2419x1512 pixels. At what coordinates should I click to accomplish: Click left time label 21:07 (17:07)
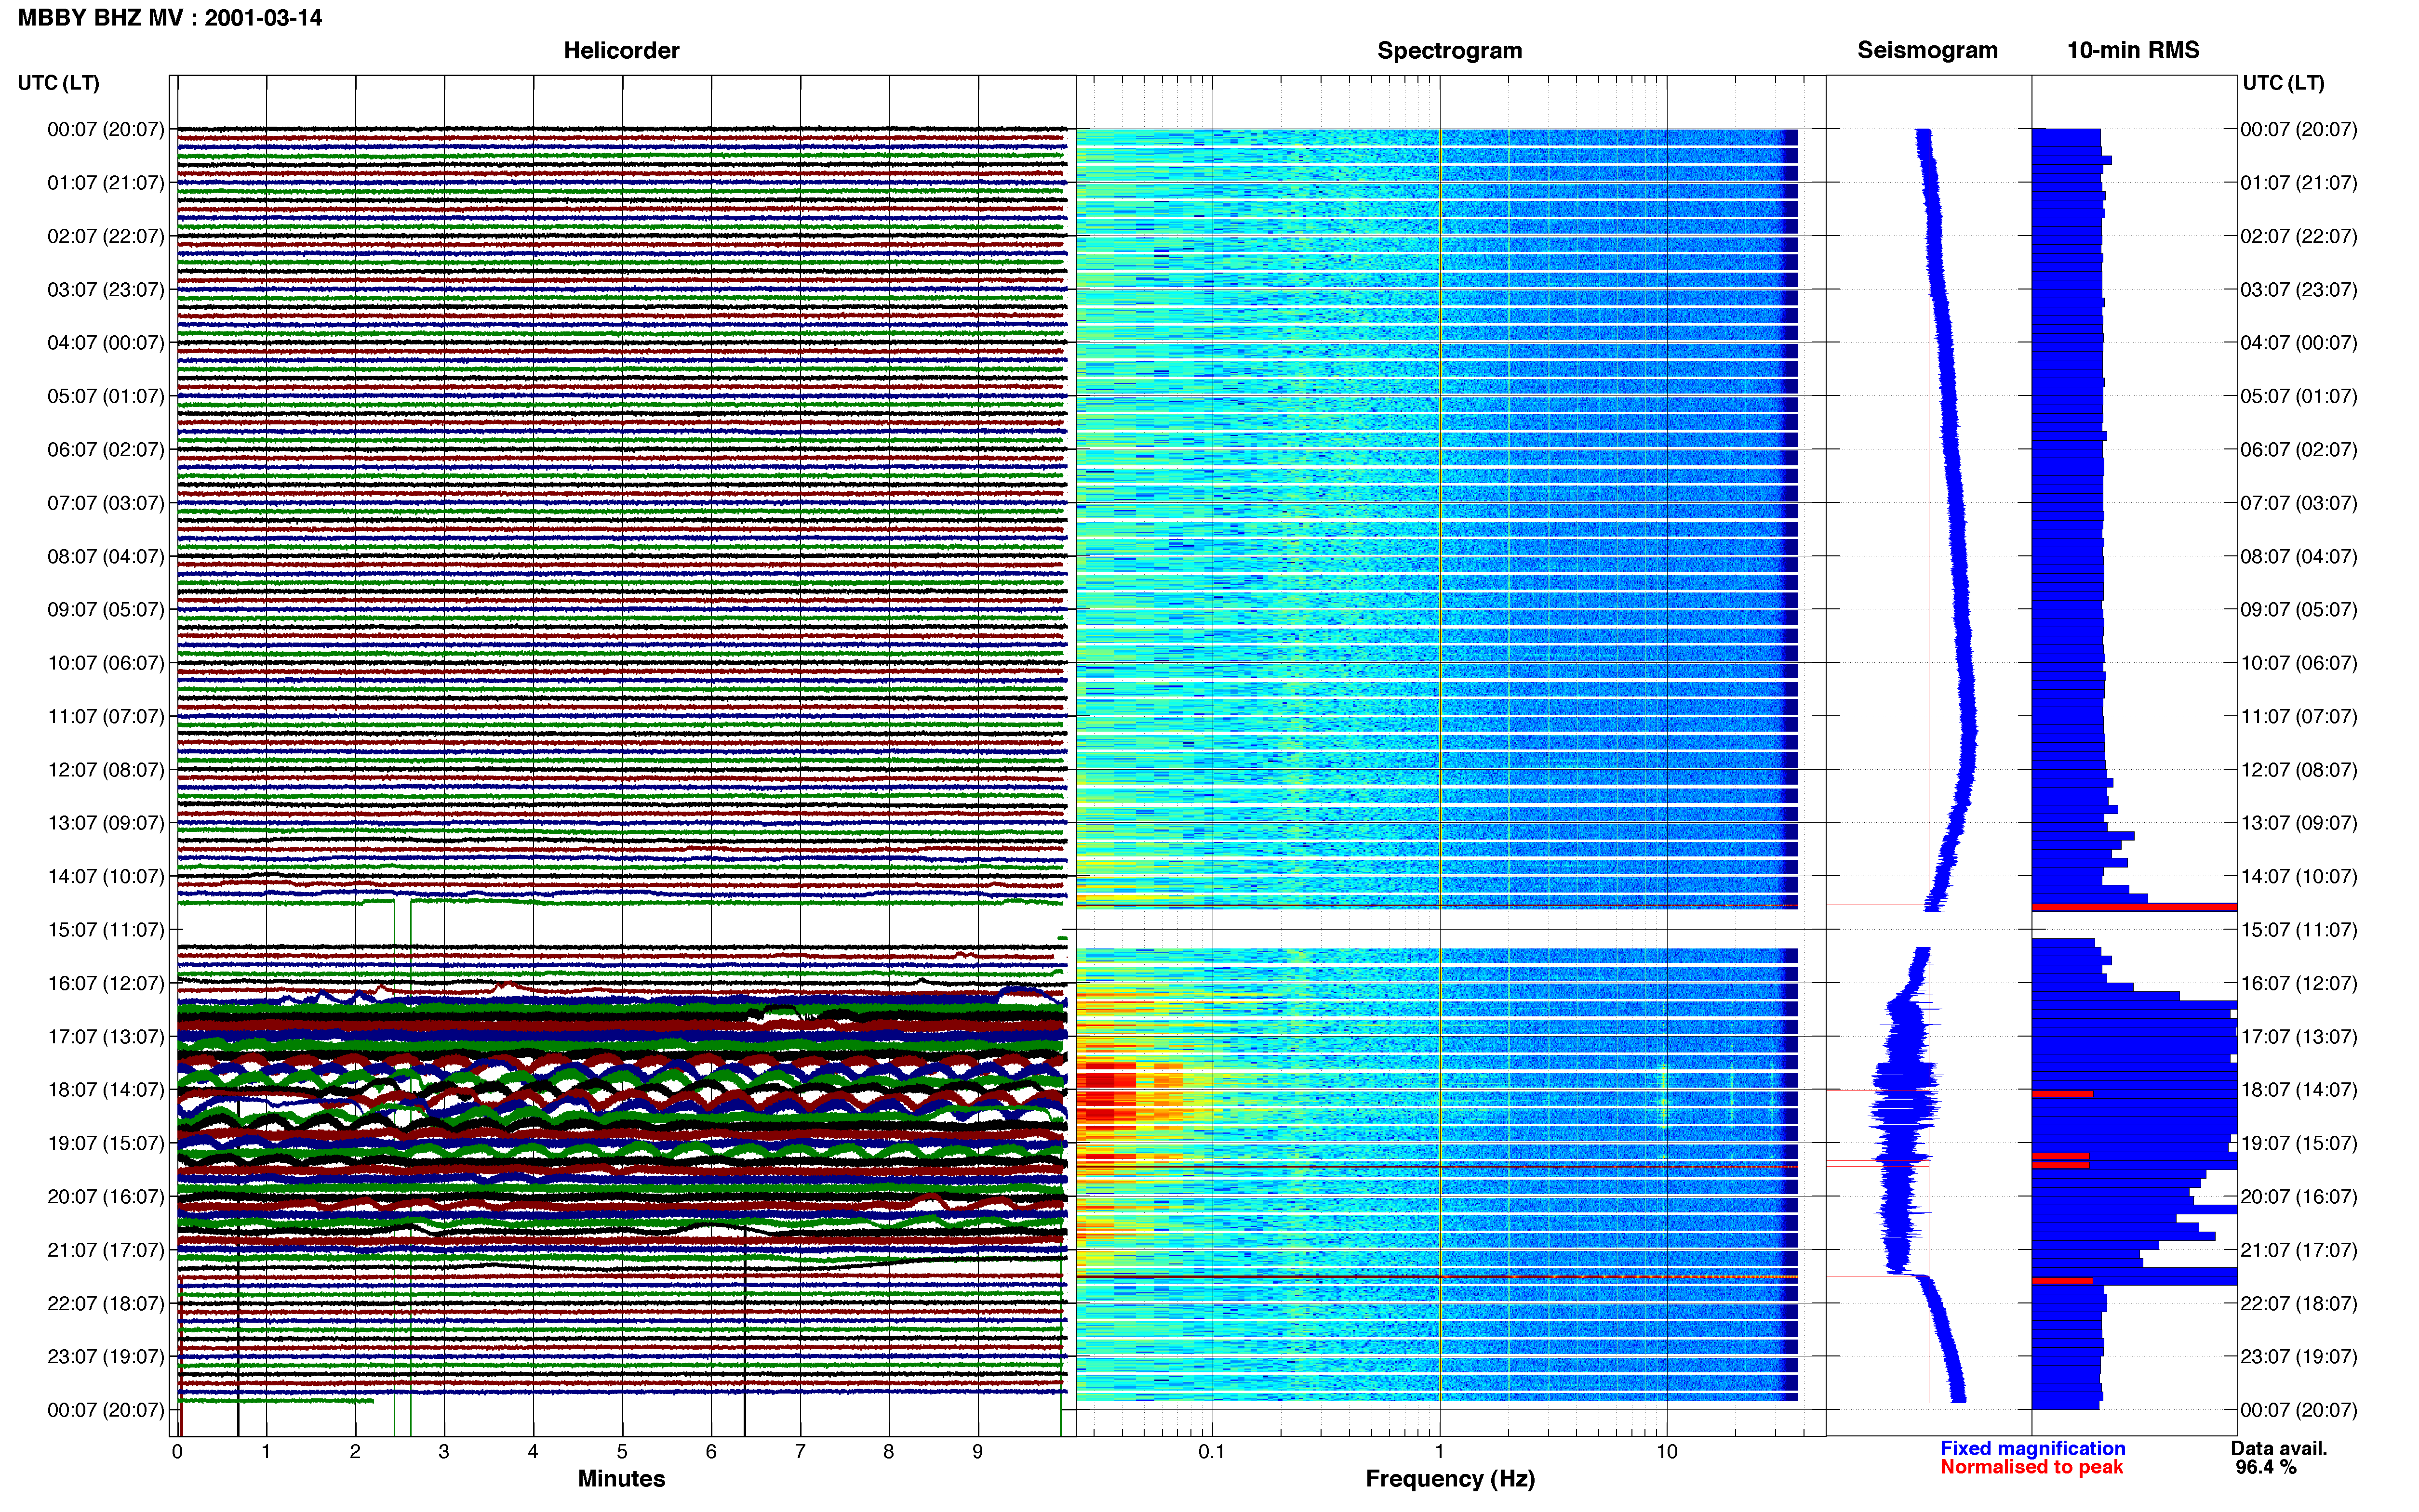point(105,1250)
